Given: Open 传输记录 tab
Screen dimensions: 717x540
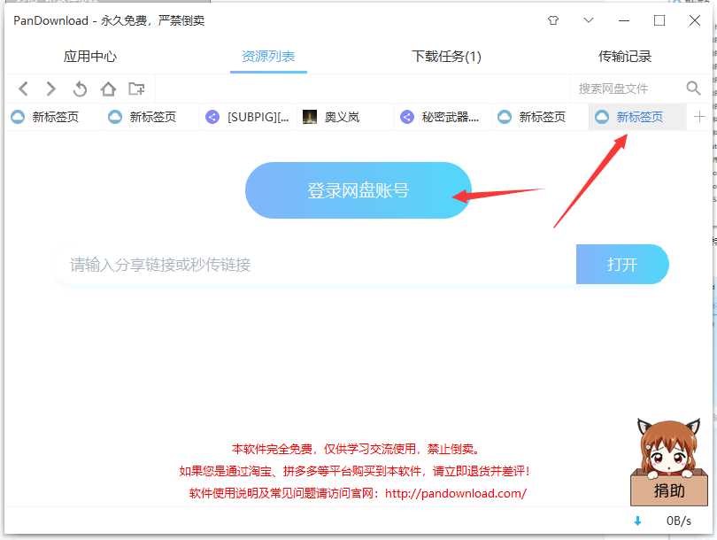Looking at the screenshot, I should (625, 57).
